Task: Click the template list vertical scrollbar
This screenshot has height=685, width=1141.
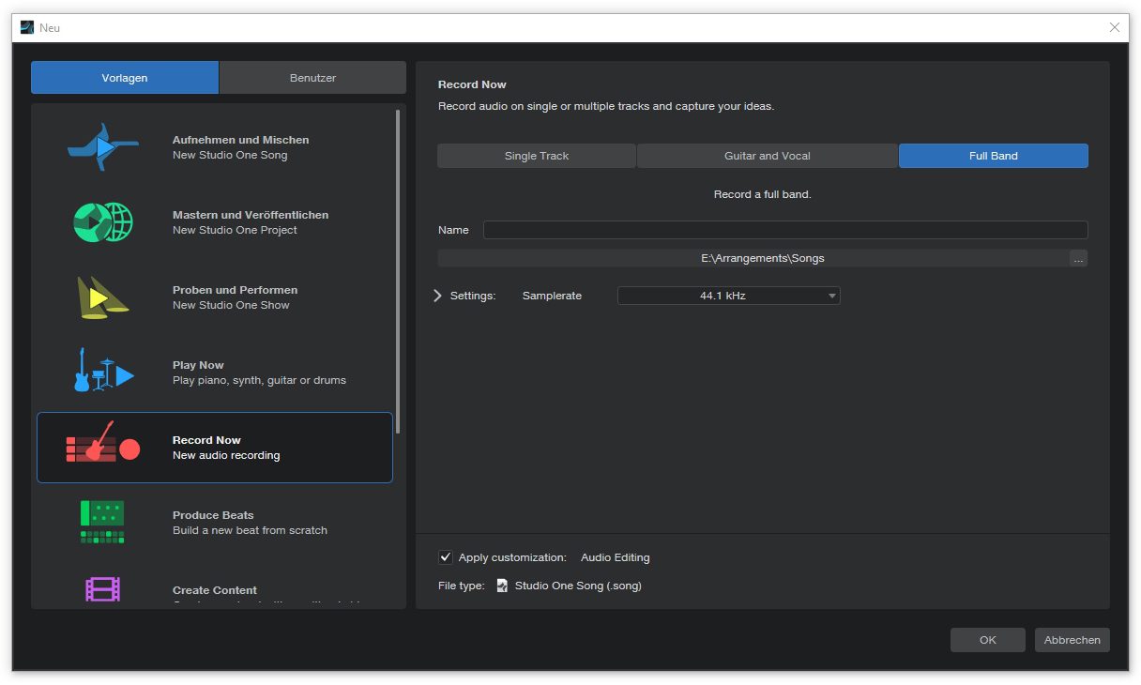Action: tap(398, 272)
